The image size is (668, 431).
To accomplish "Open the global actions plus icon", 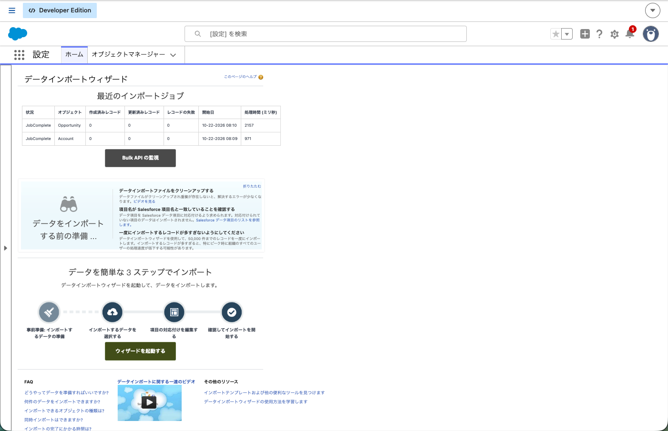I will [x=585, y=34].
